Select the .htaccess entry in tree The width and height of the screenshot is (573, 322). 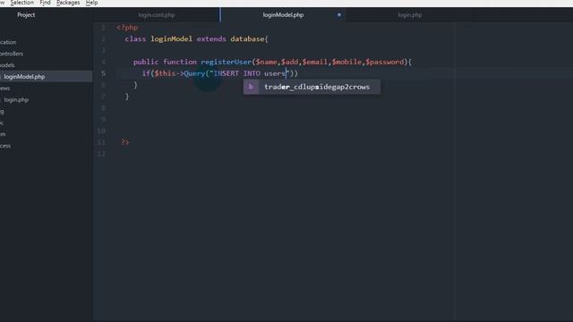point(5,146)
